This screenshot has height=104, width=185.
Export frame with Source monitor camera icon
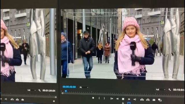point(23,100)
